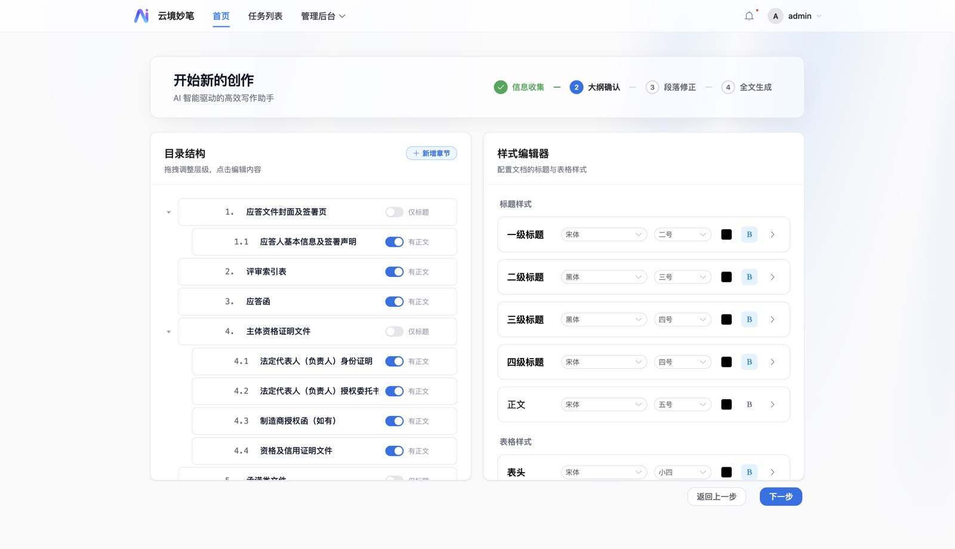The width and height of the screenshot is (955, 549).
Task: Open 四级标题 size dropdown 四号
Action: coord(682,362)
